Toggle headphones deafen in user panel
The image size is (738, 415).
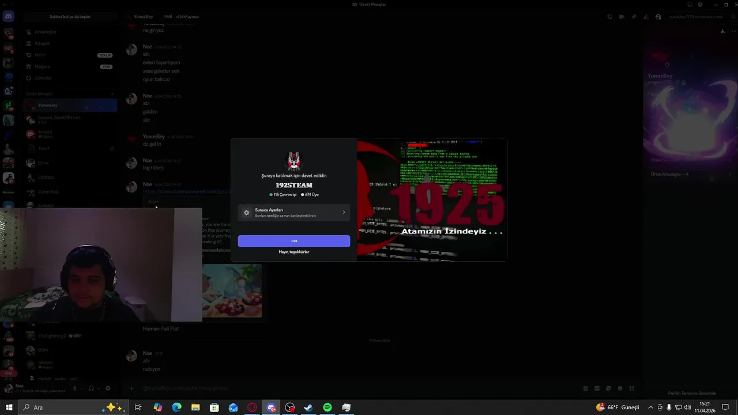[x=91, y=388]
